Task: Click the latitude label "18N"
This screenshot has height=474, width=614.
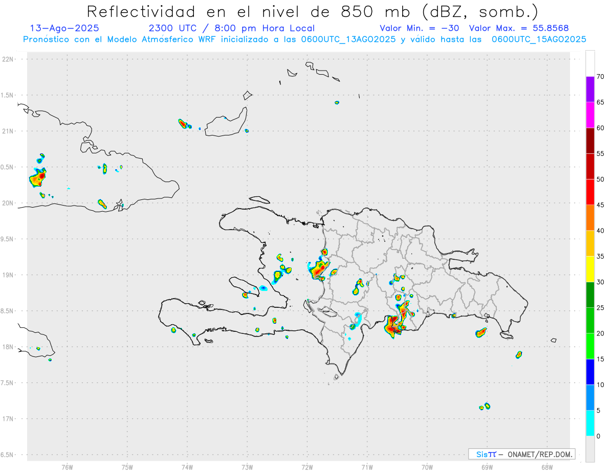Action: (x=9, y=347)
